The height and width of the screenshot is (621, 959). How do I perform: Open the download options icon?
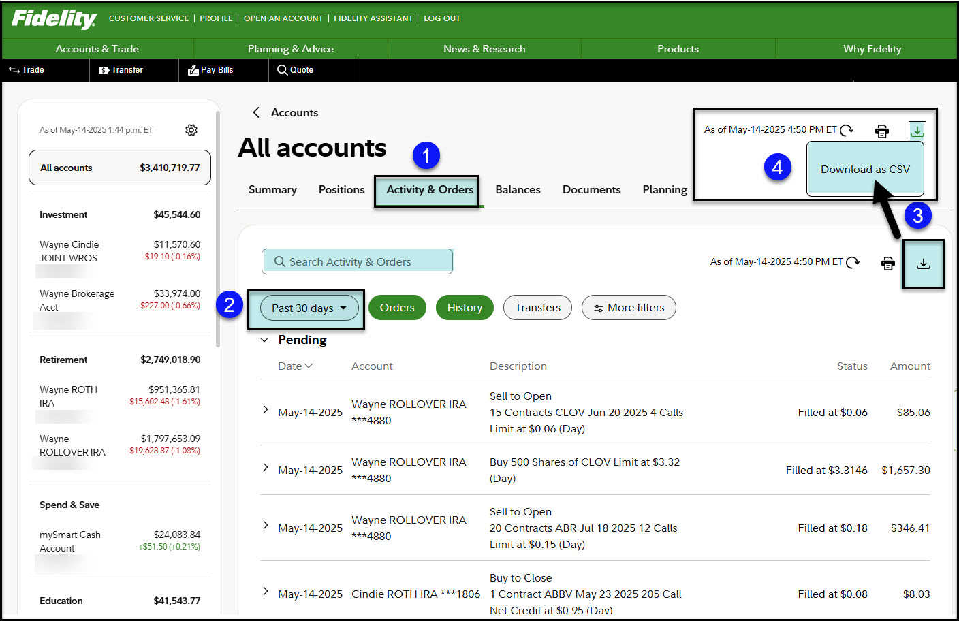pos(924,264)
